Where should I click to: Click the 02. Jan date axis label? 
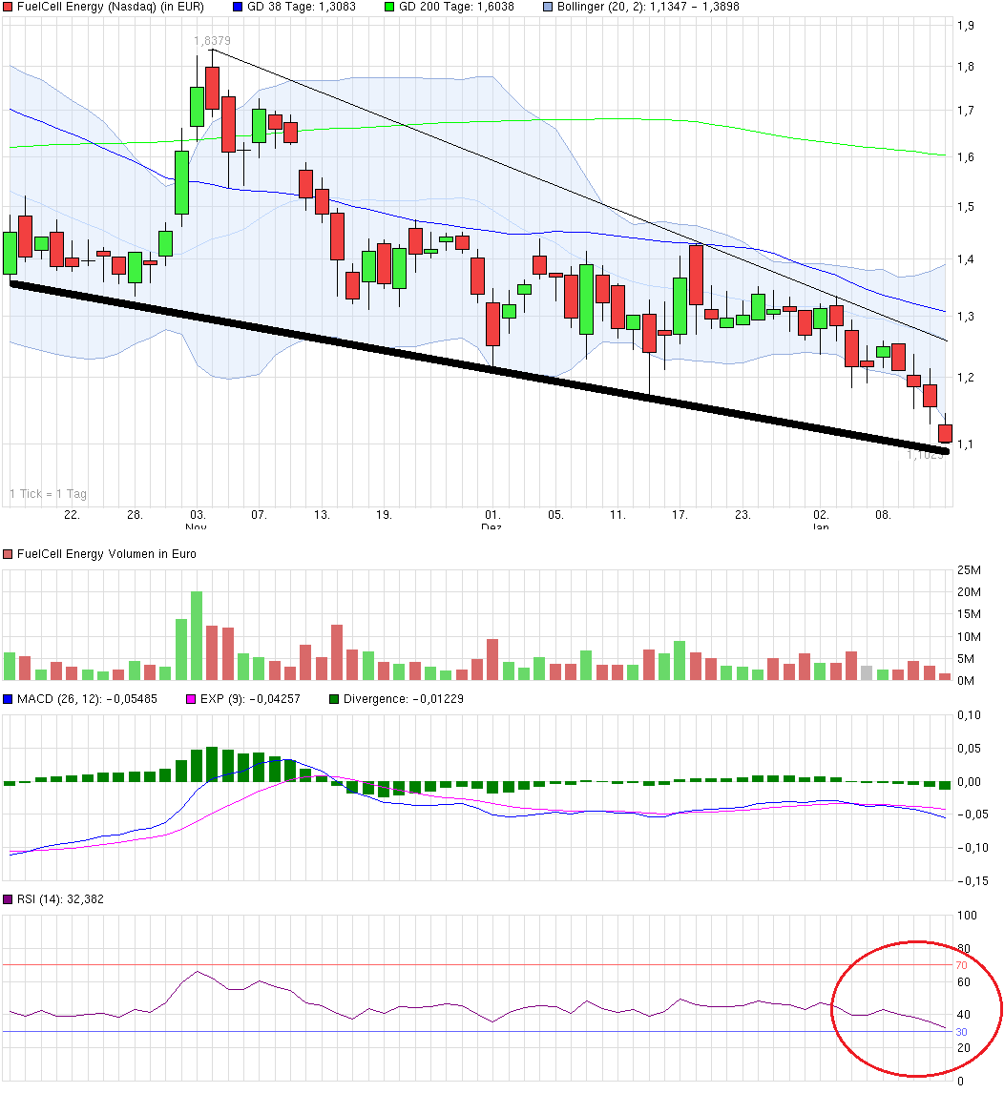(x=821, y=520)
